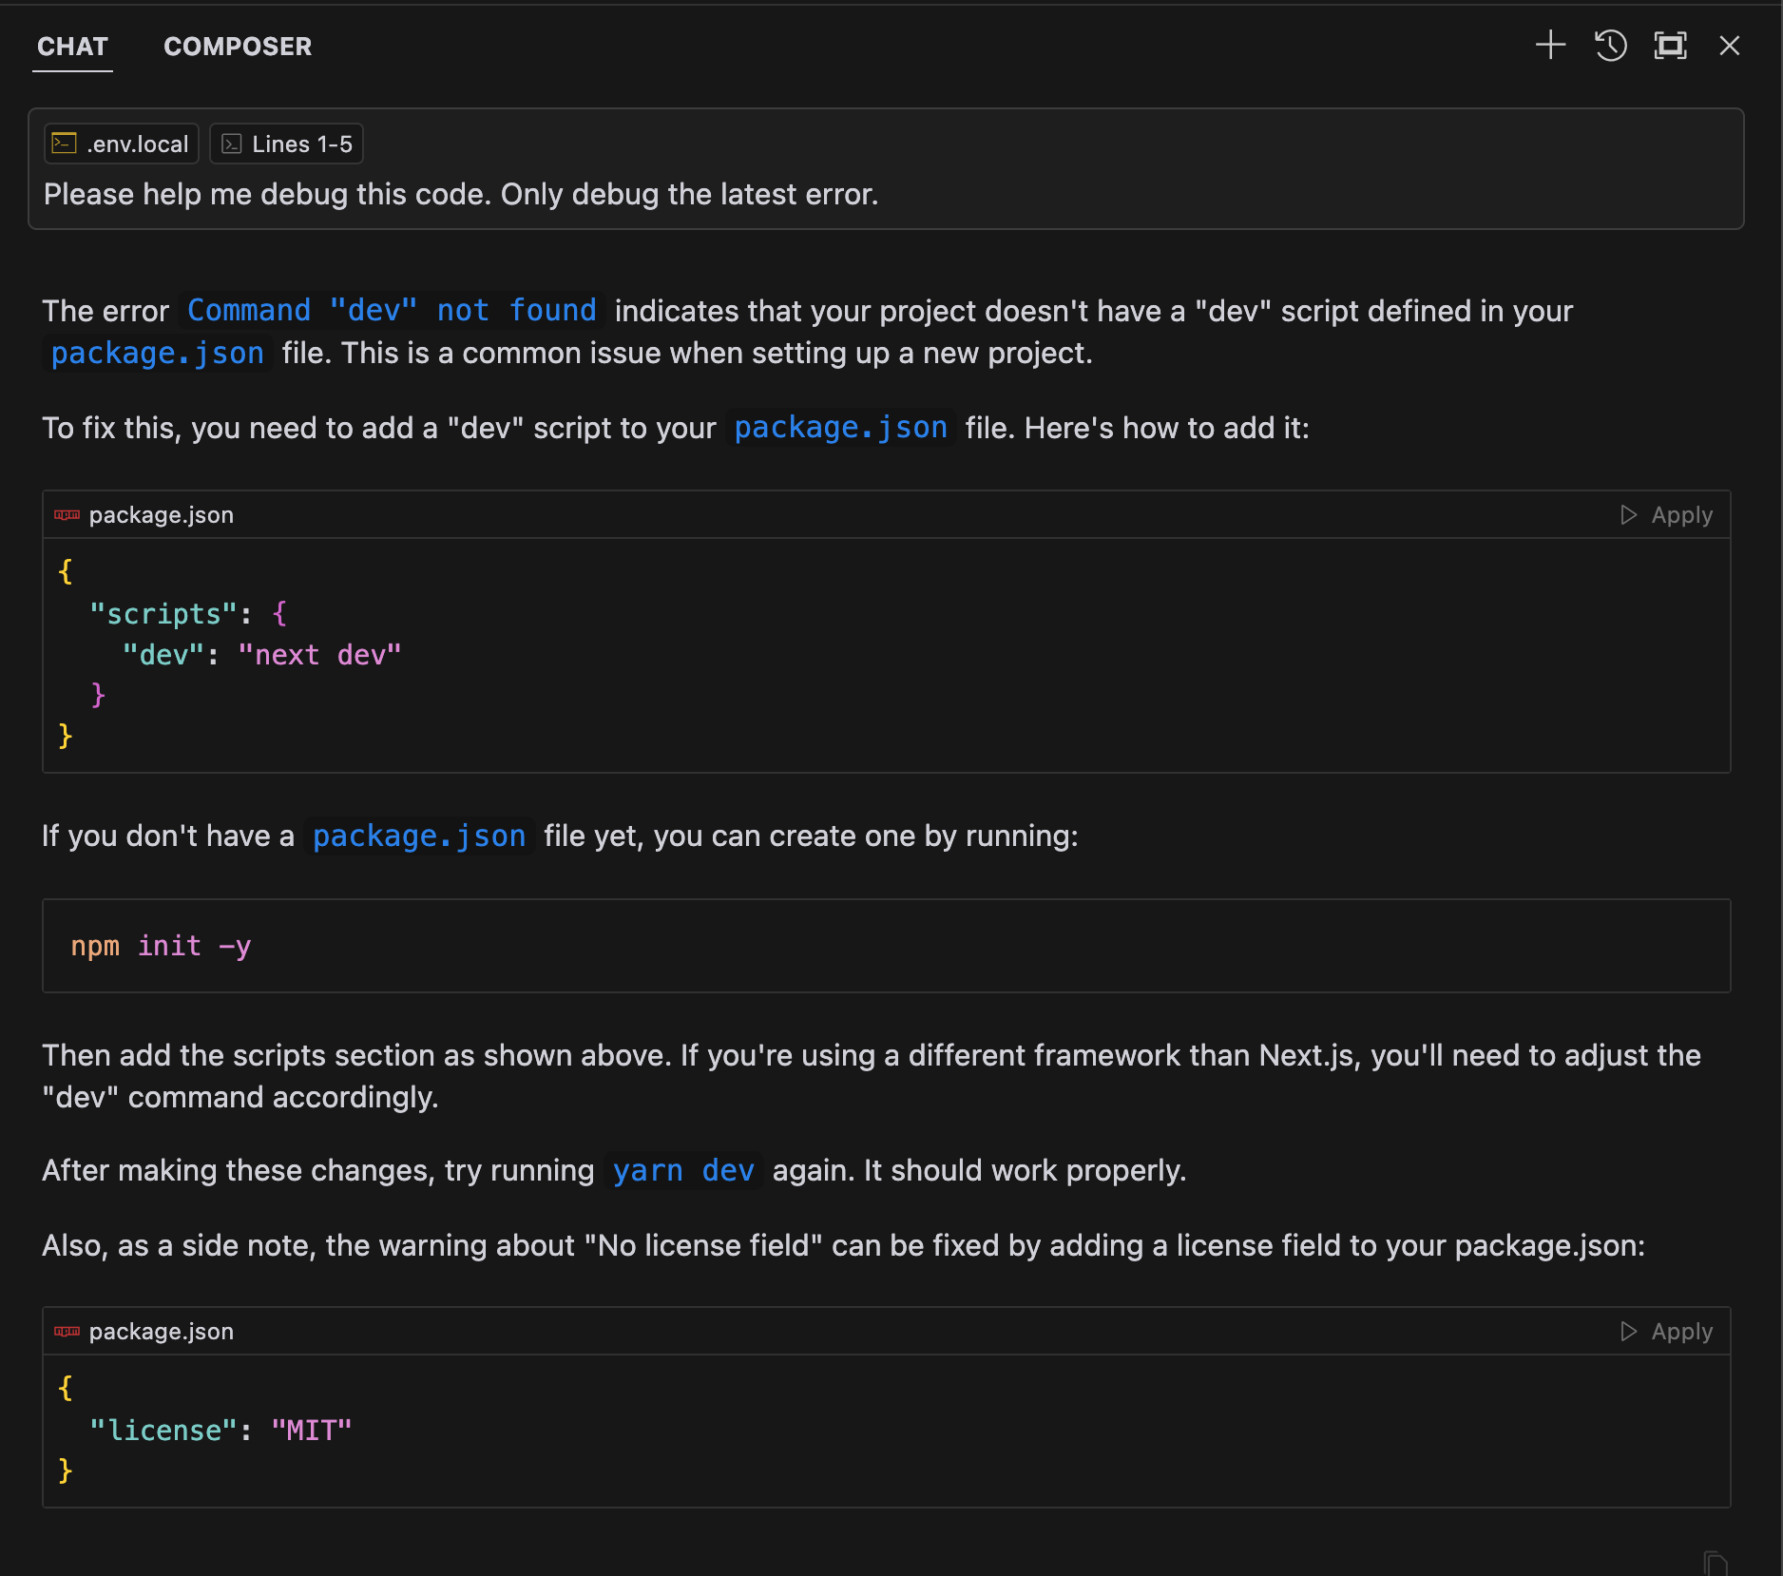Click the npm icon of license code block

point(67,1332)
